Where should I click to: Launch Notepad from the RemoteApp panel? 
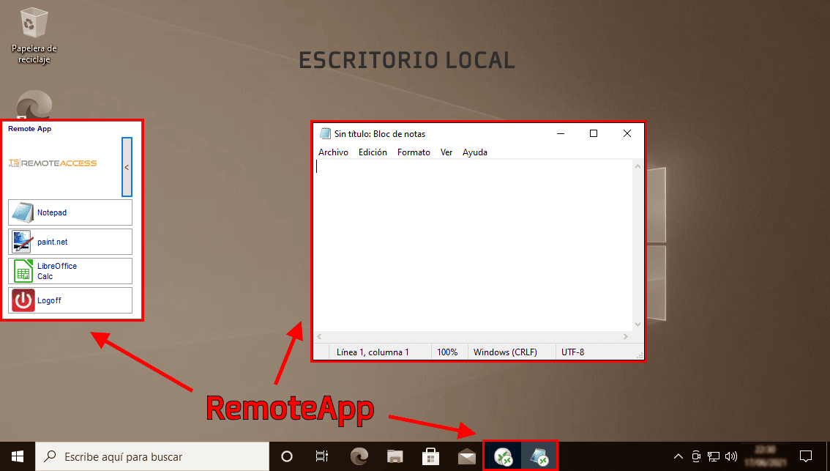click(70, 212)
